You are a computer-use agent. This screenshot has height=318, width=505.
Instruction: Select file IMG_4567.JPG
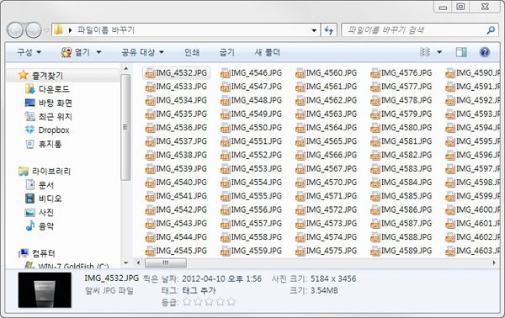pyautogui.click(x=327, y=168)
